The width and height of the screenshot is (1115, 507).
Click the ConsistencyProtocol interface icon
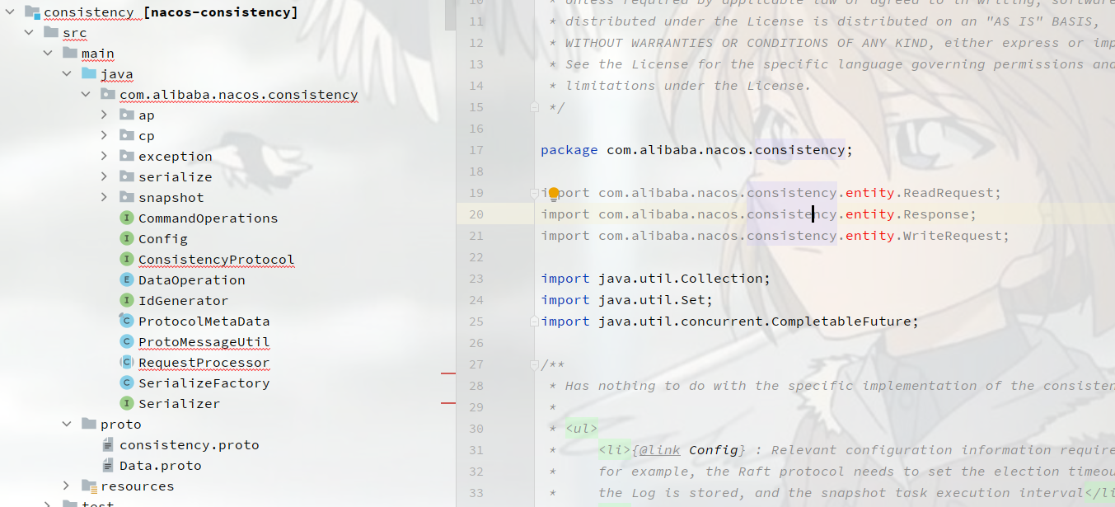(126, 260)
